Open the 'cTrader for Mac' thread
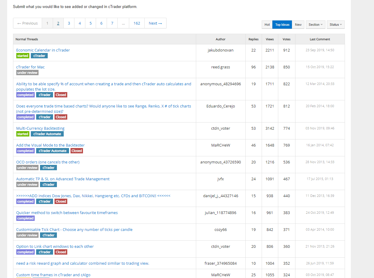Image resolution: width=374 pixels, height=278 pixels. (x=31, y=67)
